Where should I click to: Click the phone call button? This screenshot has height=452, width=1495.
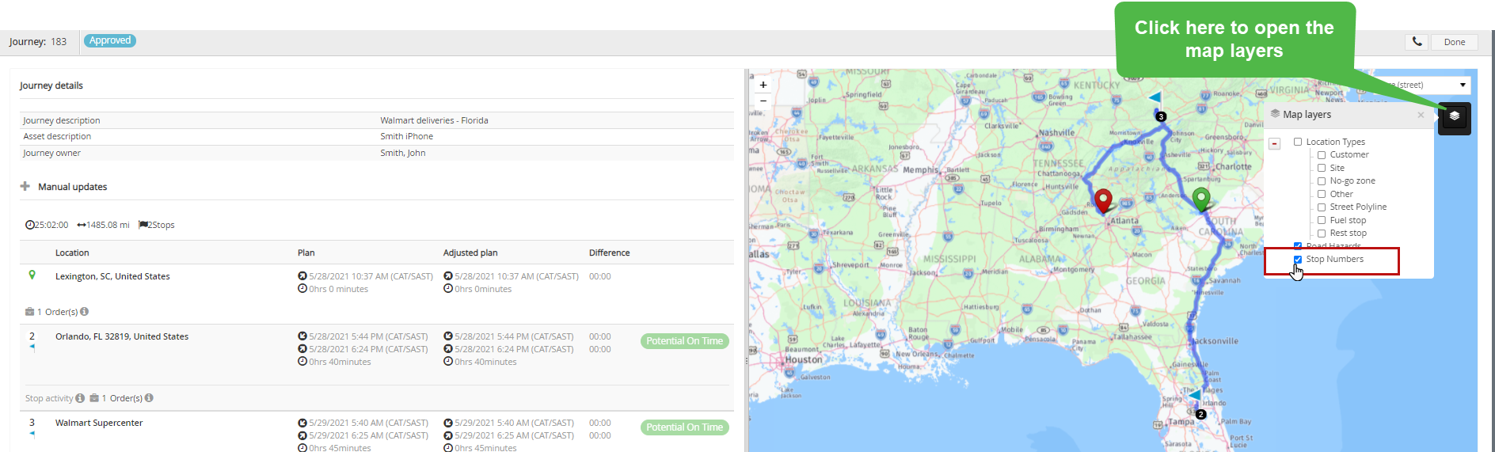1417,42
